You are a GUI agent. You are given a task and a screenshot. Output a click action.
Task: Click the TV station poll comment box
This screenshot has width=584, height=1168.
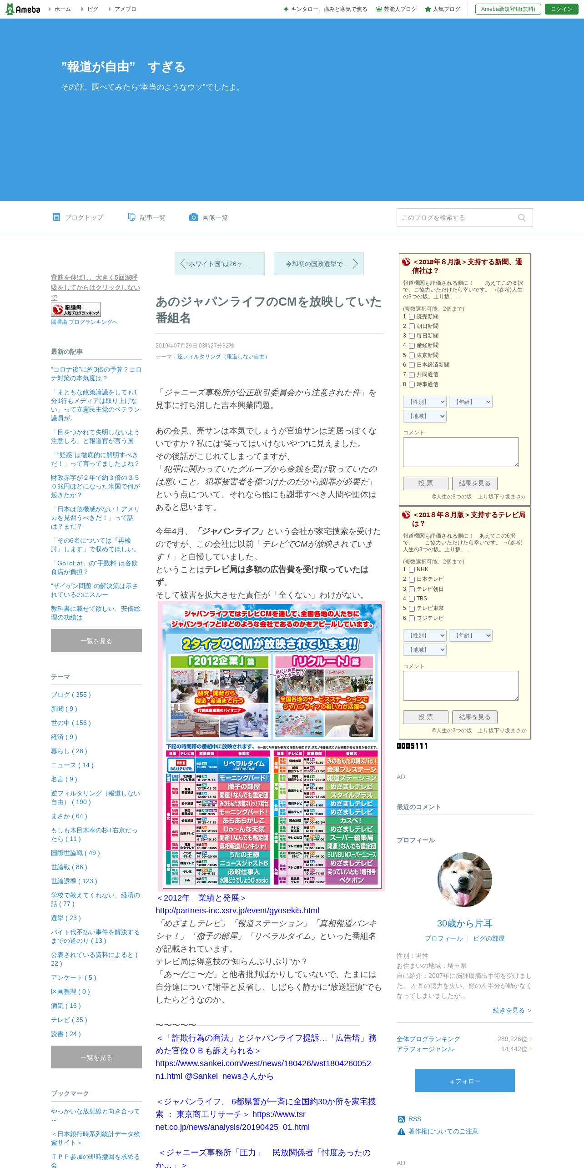[461, 686]
